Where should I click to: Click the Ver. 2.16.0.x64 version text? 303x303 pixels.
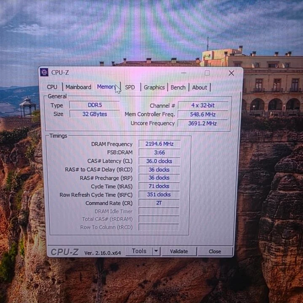[x=102, y=253]
